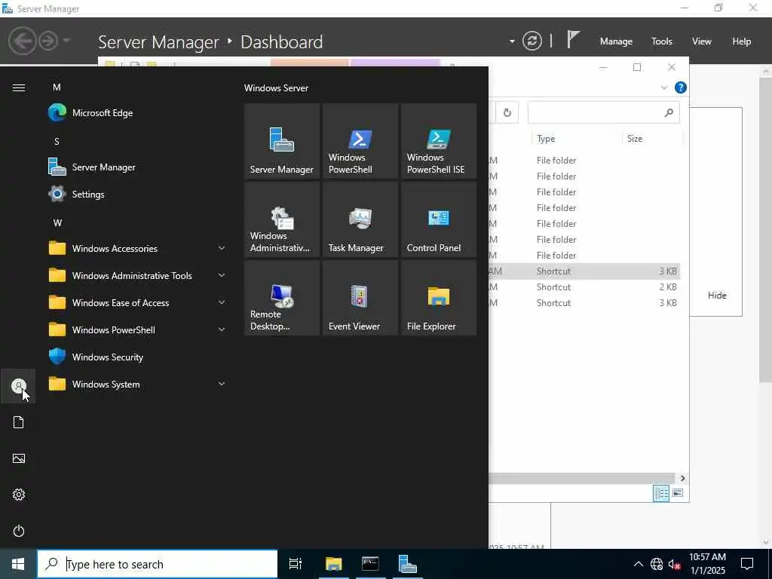Jump to letter M in the app list
Image resolution: width=772 pixels, height=579 pixels.
coord(57,87)
